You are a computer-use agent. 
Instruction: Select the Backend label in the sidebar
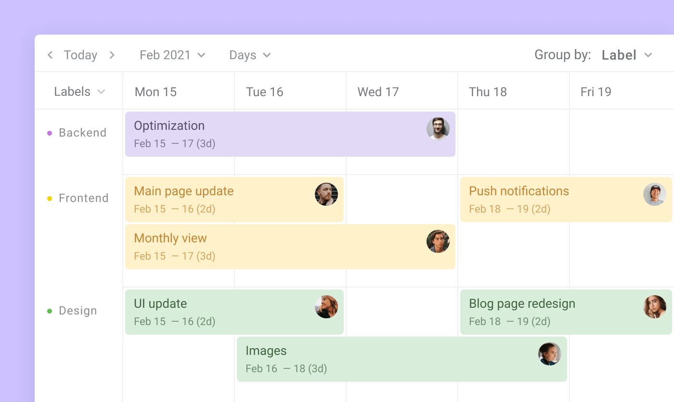[83, 133]
